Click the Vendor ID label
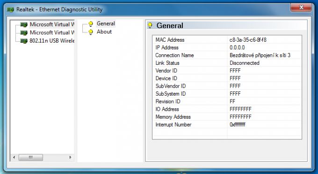Screen dimensions: 318x174 click(x=166, y=71)
